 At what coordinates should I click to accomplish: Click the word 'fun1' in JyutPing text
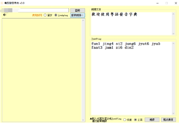tap(96, 44)
